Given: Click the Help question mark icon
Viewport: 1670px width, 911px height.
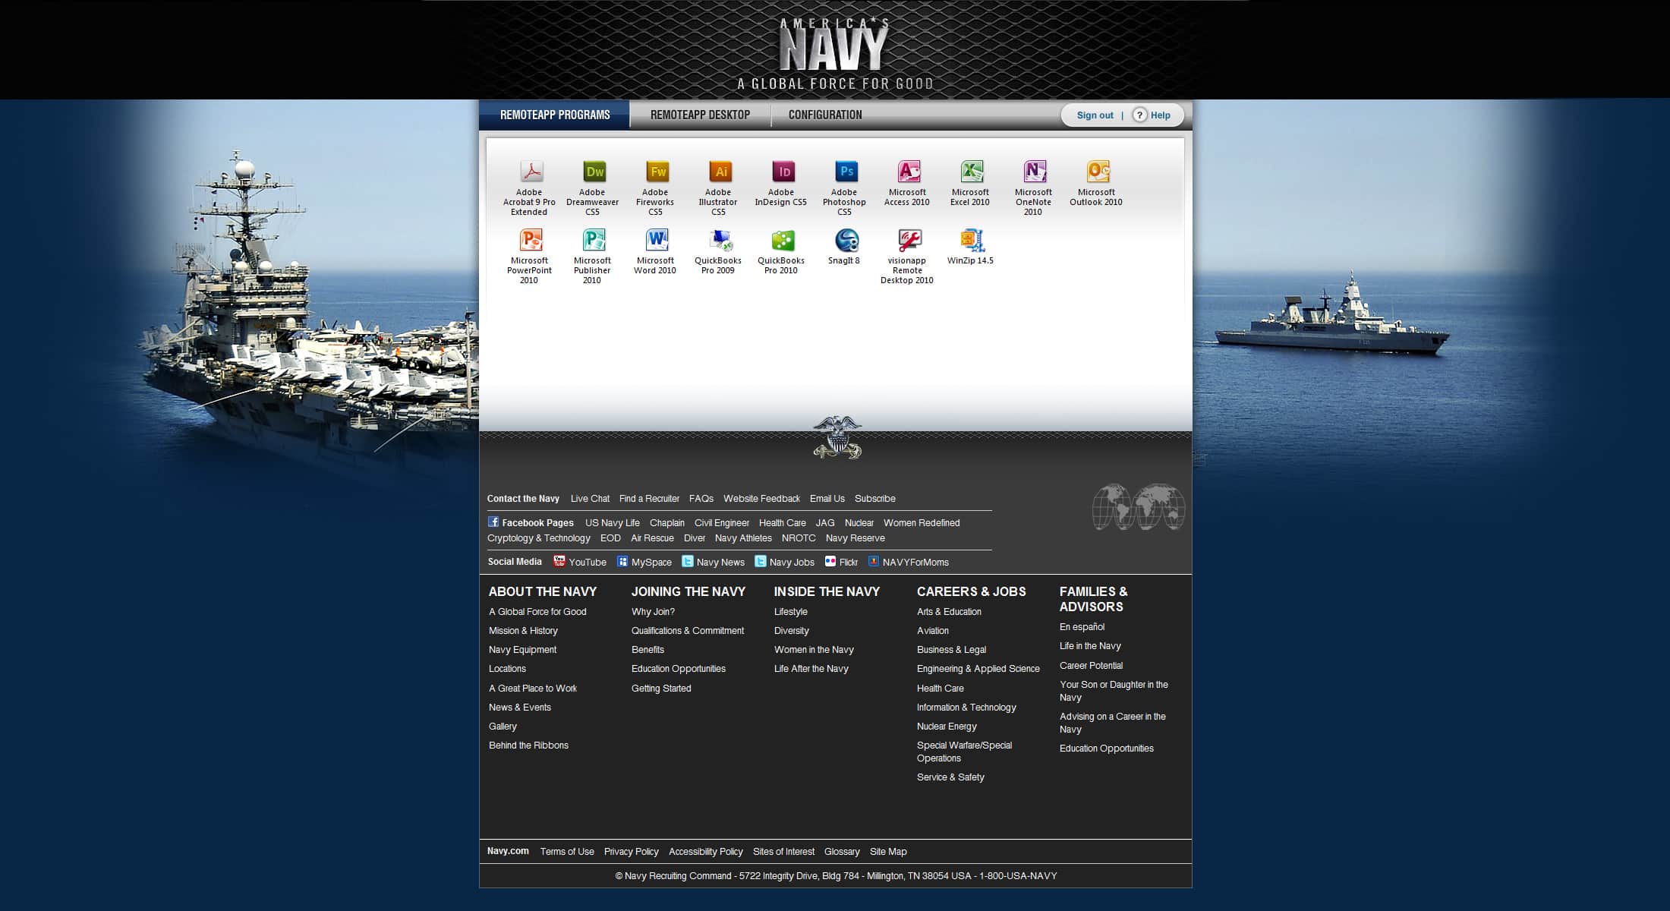Looking at the screenshot, I should click(1139, 115).
